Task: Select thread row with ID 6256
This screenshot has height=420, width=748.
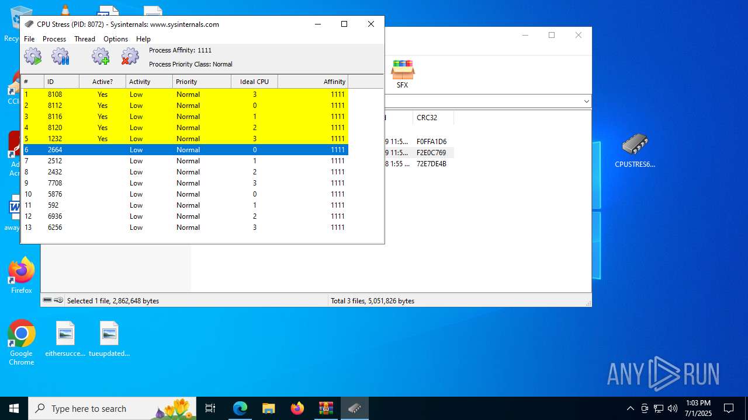Action: coord(185,227)
